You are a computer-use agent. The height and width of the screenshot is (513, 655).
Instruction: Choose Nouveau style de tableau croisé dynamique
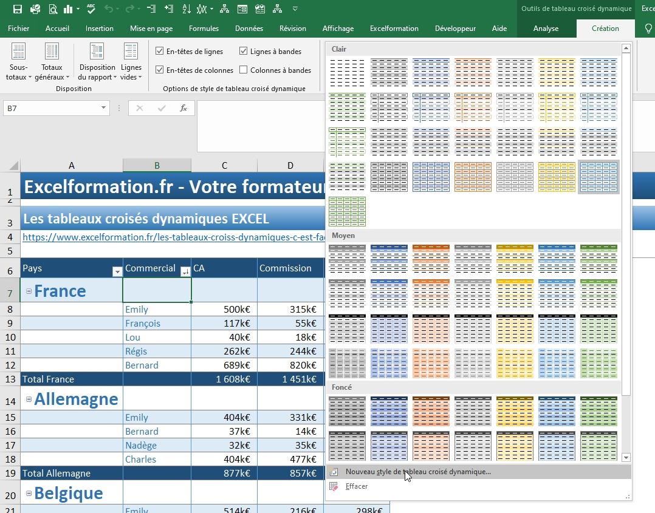(478, 472)
